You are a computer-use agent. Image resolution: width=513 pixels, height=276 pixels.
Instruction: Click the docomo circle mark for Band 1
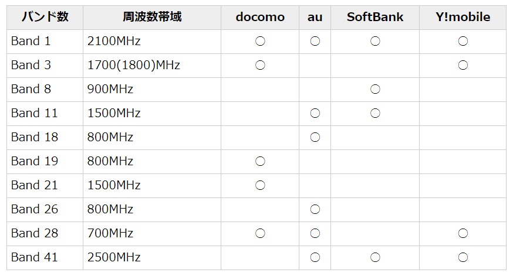coord(260,41)
